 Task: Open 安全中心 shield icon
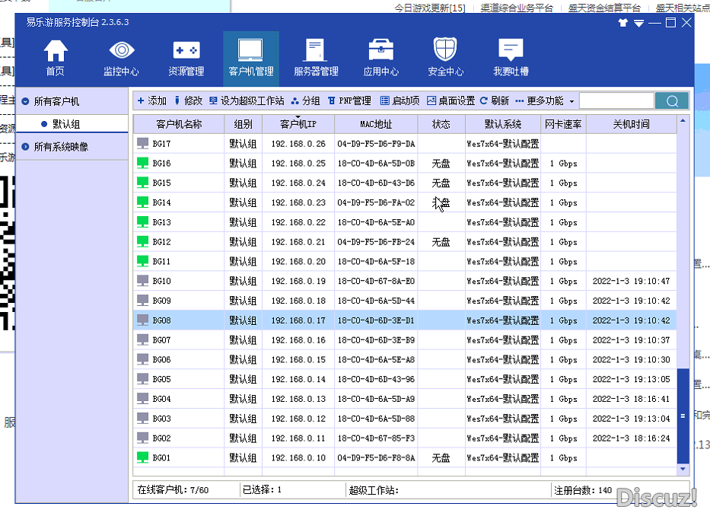point(445,49)
